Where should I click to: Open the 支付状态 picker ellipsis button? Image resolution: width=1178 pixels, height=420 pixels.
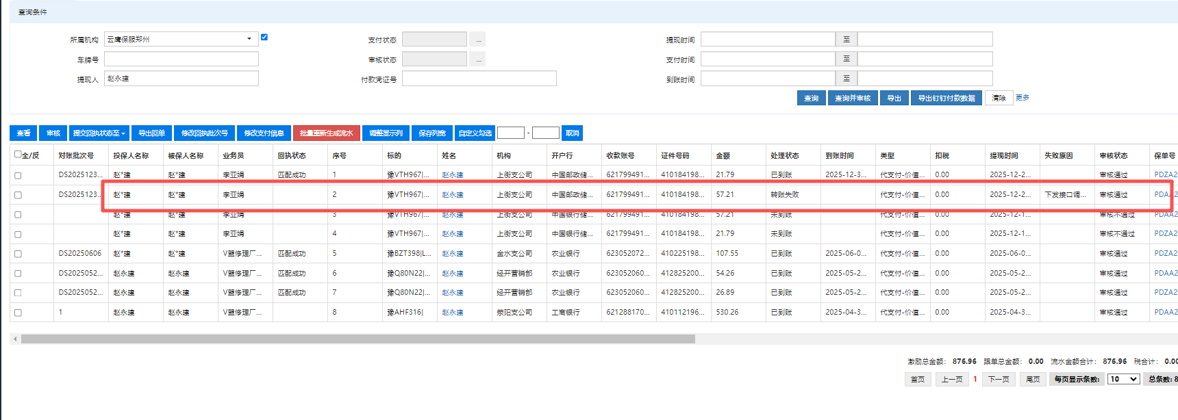(478, 40)
